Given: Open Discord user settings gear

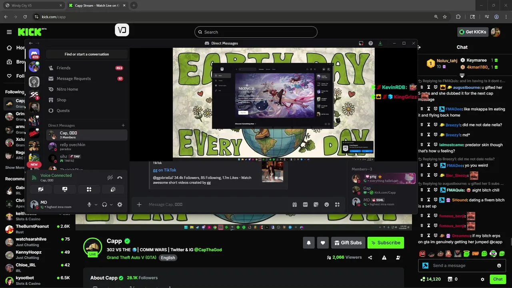Looking at the screenshot, I should pyautogui.click(x=120, y=204).
